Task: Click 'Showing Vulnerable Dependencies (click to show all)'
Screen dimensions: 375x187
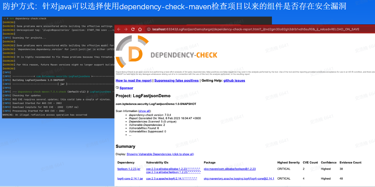Action: click(160, 154)
